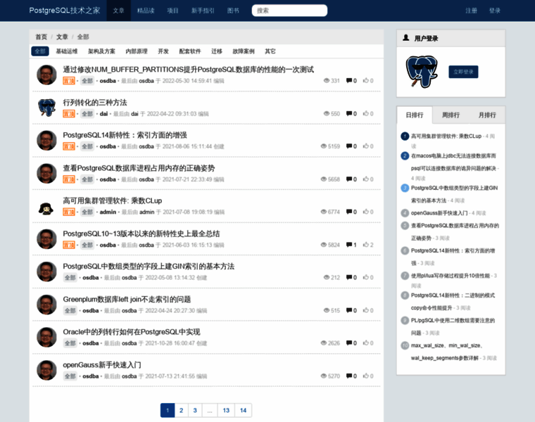Click the comment icon on the Oracle列转行 article
Viewport: 535px width, 422px height.
(x=348, y=343)
